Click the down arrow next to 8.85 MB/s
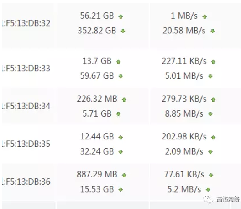Screen dimensions: 241x209 click(x=210, y=114)
